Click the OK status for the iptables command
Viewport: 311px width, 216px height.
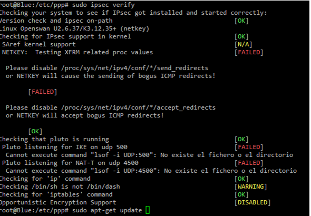pyautogui.click(x=241, y=194)
